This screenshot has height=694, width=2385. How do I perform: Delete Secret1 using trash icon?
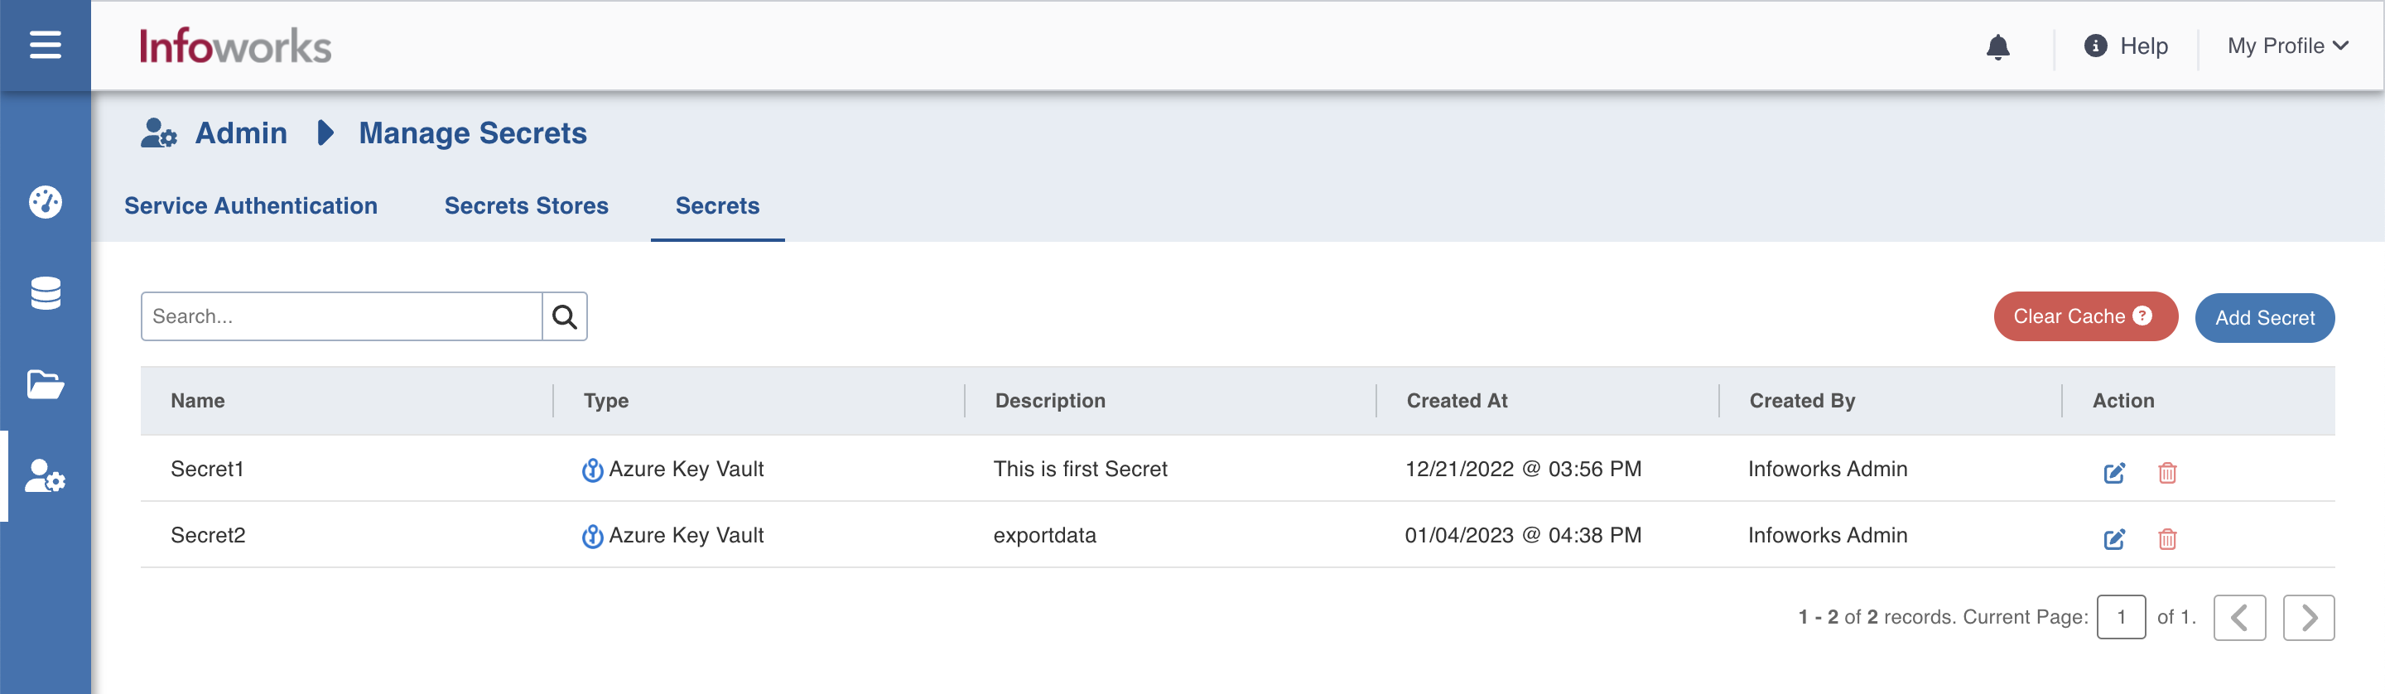tap(2167, 473)
